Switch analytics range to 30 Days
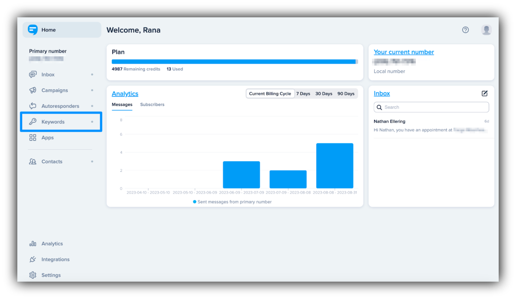 (324, 94)
